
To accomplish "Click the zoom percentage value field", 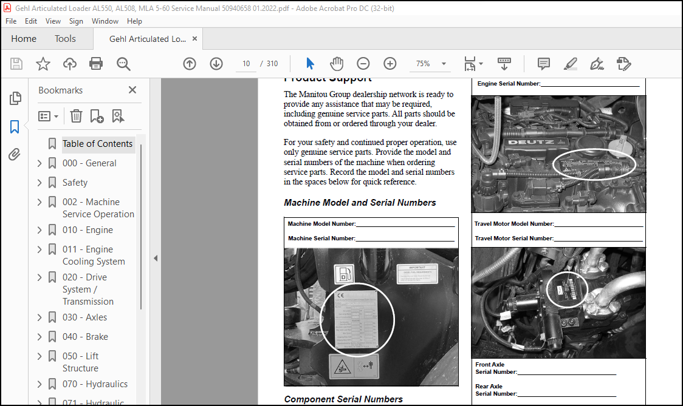I will [x=422, y=64].
